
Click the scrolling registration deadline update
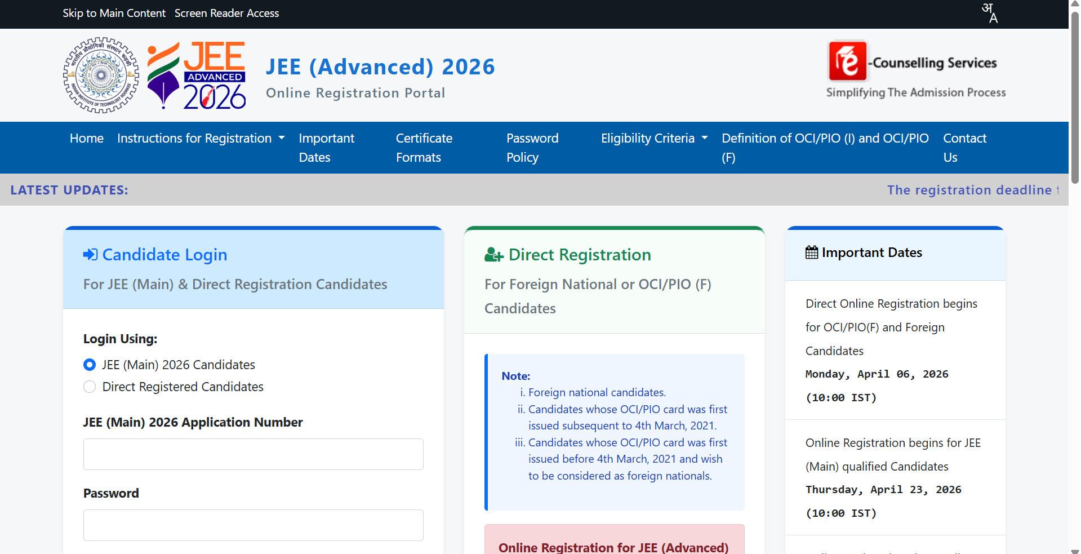pyautogui.click(x=973, y=190)
